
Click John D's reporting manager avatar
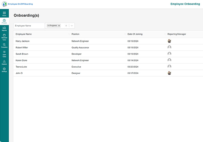[x=169, y=73]
